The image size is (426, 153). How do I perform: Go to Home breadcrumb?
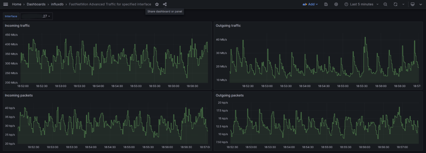(17, 4)
